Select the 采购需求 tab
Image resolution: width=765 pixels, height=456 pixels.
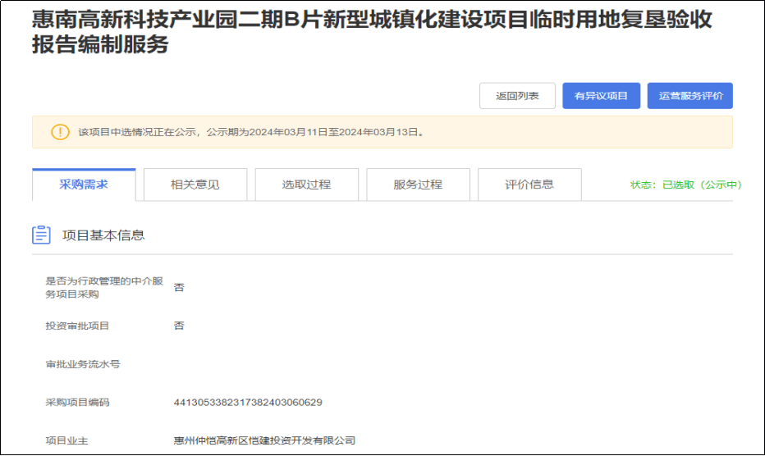84,185
